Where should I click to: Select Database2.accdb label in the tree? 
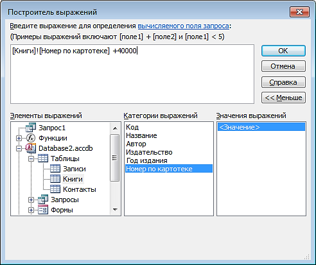pos(66,148)
